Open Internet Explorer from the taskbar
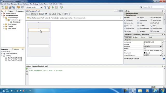The image size is (166, 93). click(155, 91)
